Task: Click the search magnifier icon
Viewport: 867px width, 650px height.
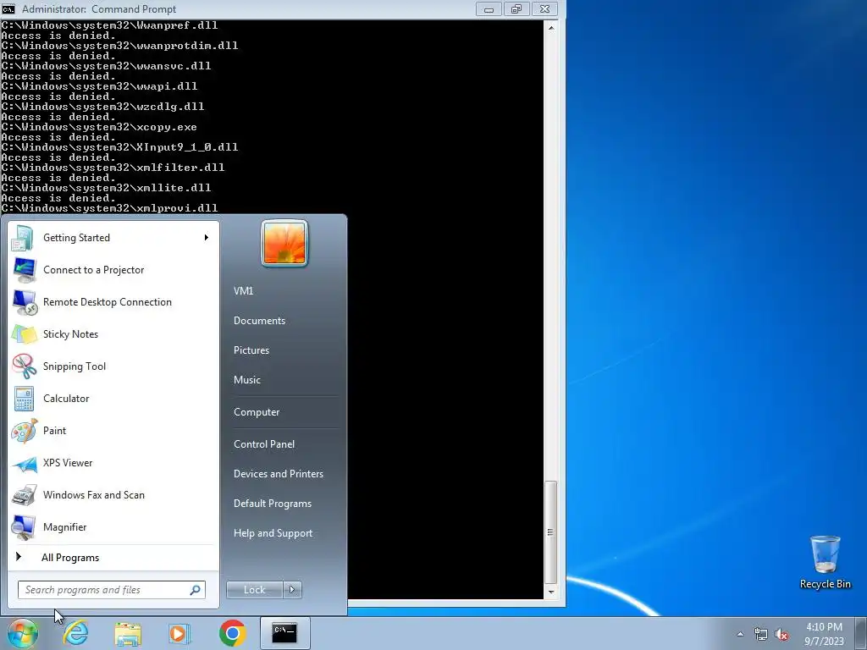Action: pos(195,590)
